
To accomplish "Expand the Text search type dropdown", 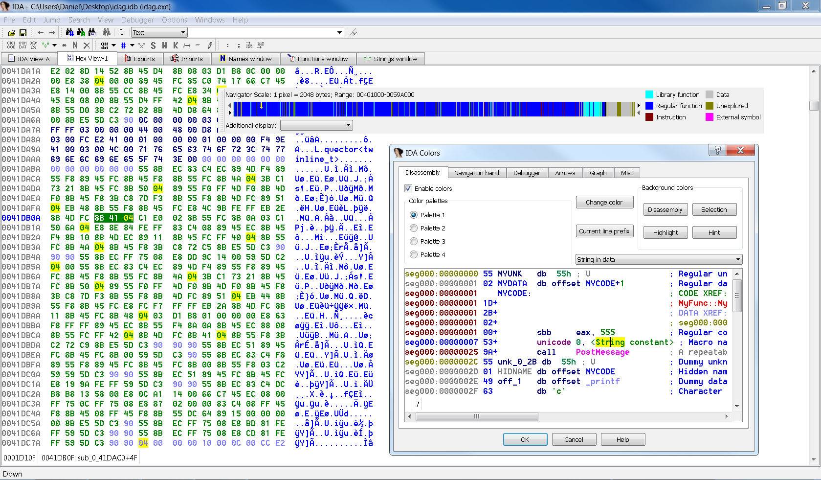I will (x=183, y=33).
